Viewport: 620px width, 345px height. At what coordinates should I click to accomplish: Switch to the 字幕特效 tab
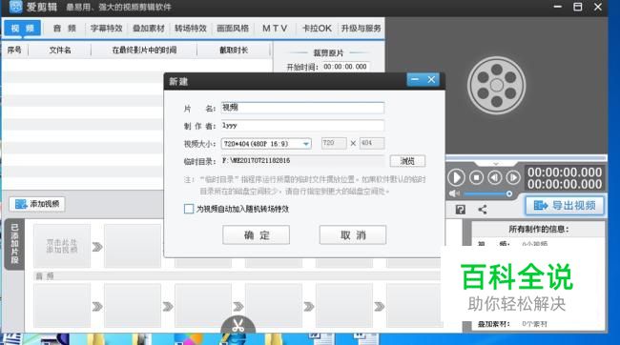tap(107, 29)
